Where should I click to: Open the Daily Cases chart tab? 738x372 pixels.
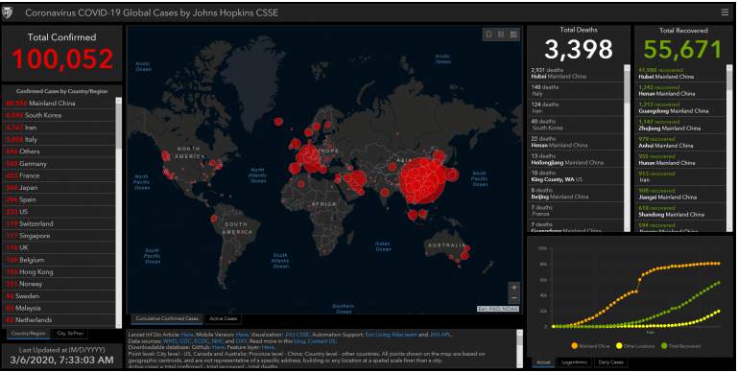(611, 362)
